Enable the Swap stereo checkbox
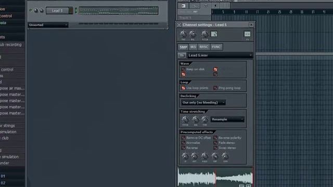333x187 pixels. click(215, 148)
